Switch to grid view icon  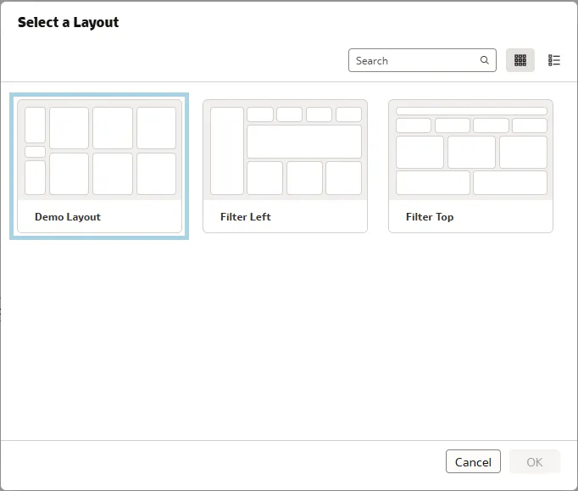pos(520,60)
